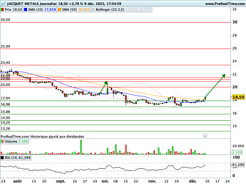
Task: Click the Volume 2 599 legend label
Action: tap(14, 141)
